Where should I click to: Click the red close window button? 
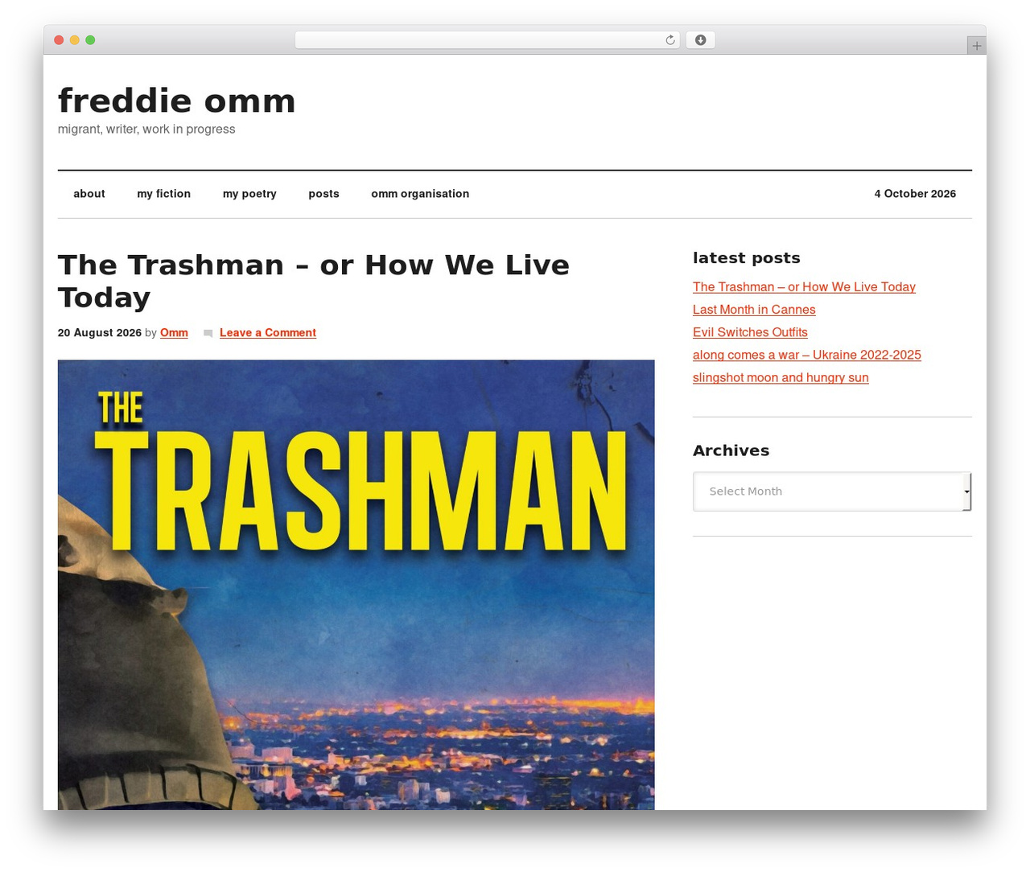pyautogui.click(x=59, y=40)
